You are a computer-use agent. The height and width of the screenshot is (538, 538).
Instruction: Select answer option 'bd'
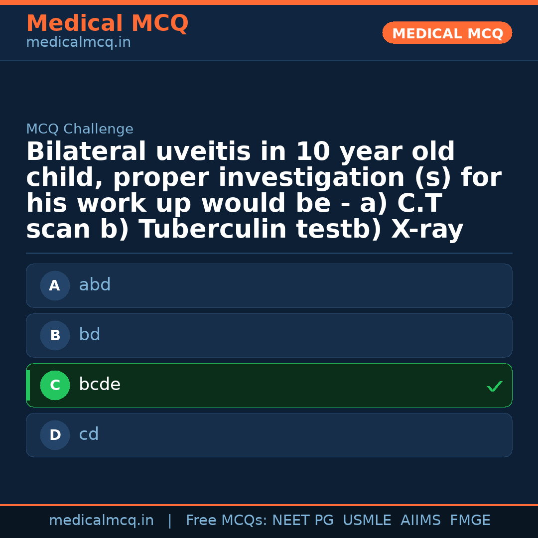click(x=269, y=336)
